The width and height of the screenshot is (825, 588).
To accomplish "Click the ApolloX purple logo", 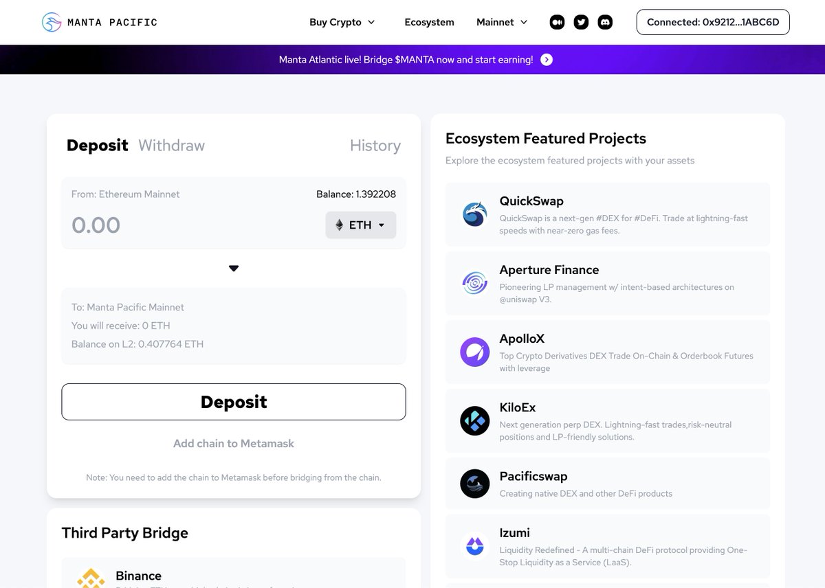I will [x=474, y=352].
